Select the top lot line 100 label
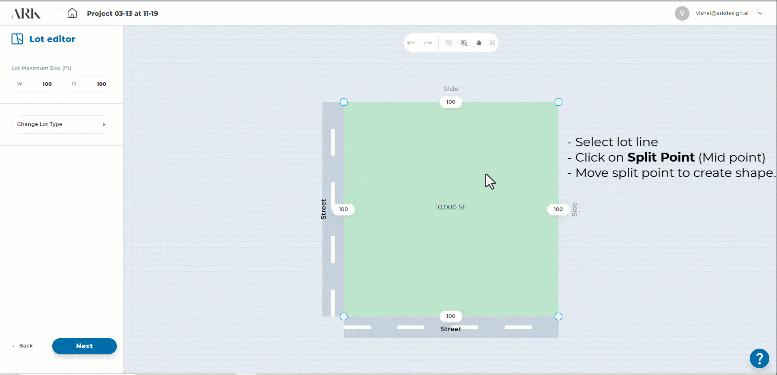777x375 pixels. [451, 102]
